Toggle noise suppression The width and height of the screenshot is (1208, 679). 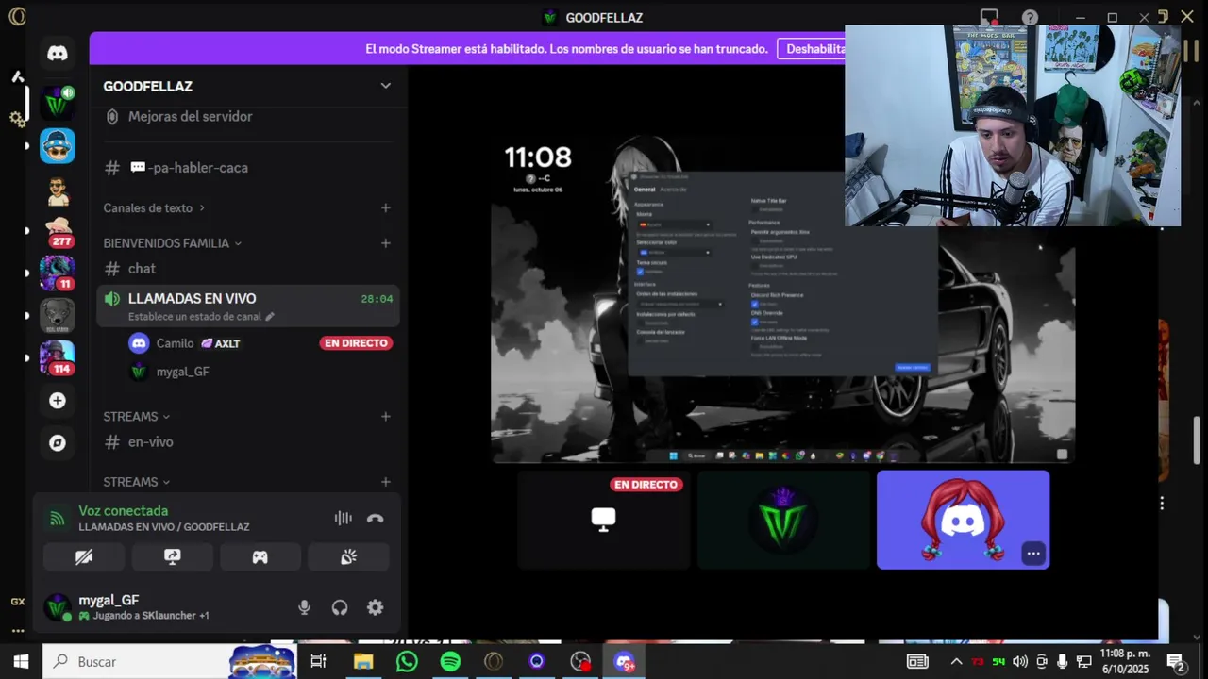[x=343, y=518]
